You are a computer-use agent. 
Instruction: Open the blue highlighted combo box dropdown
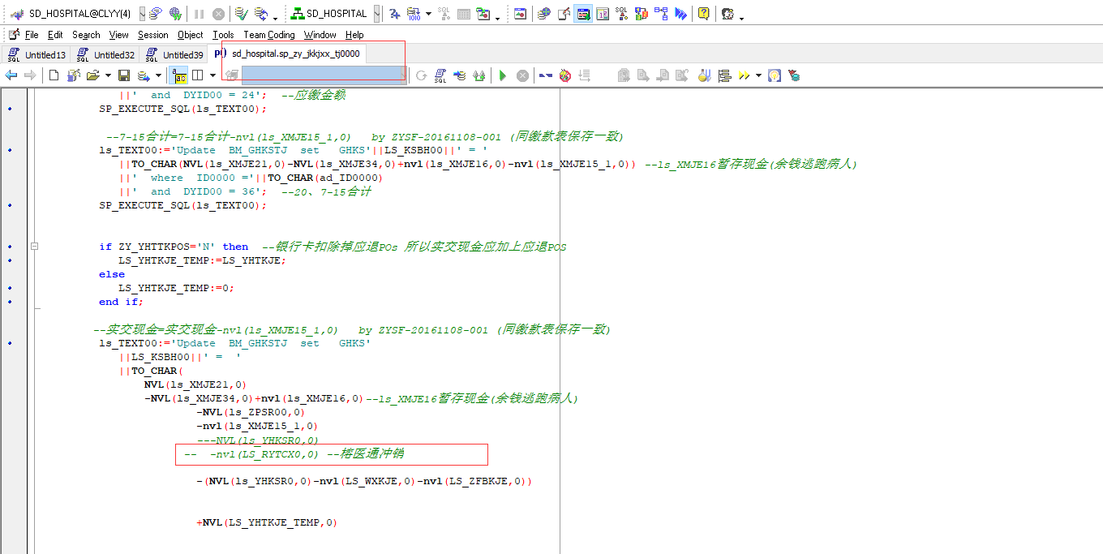click(404, 74)
